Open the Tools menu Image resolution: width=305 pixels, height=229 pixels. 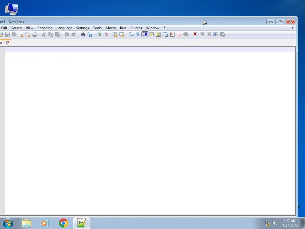click(x=97, y=28)
